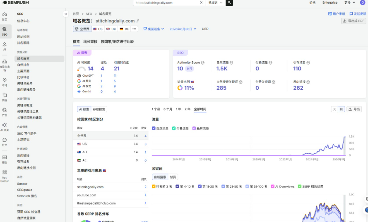This screenshot has height=222, width=368.
Task: Switch to 按国家/地区进行比较 tab
Action: [x=117, y=41]
